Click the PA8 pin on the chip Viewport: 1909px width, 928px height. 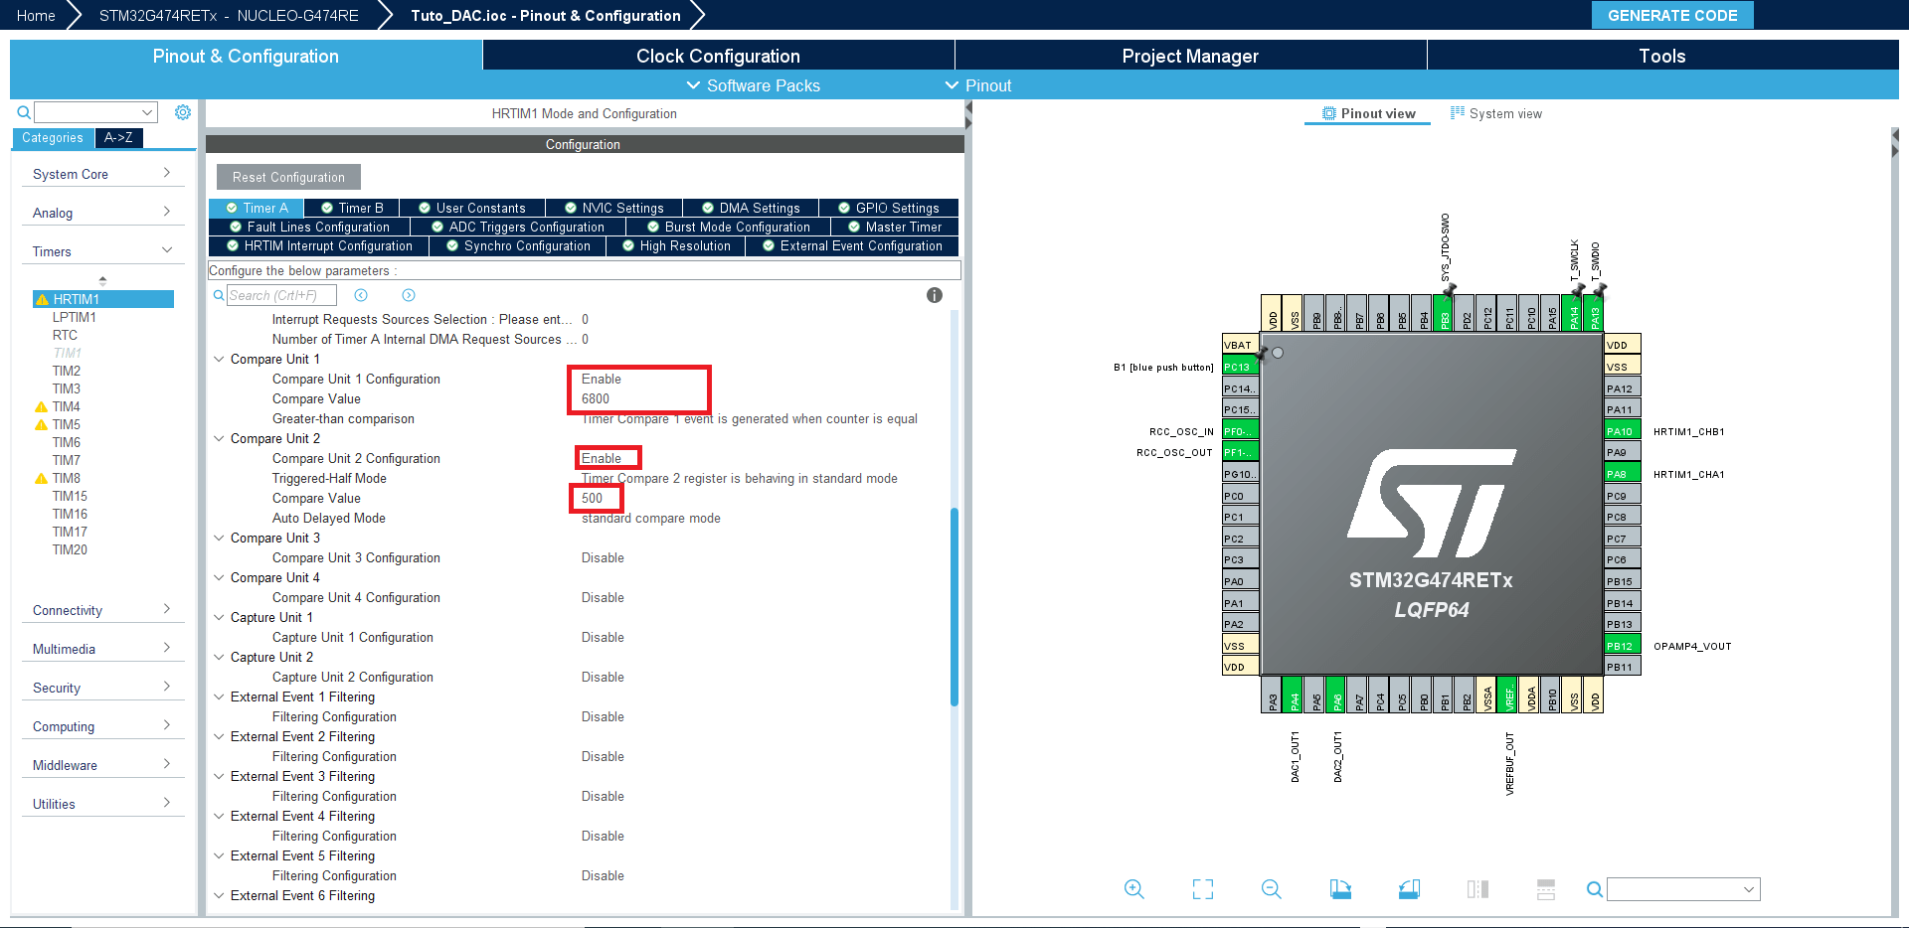(x=1622, y=474)
